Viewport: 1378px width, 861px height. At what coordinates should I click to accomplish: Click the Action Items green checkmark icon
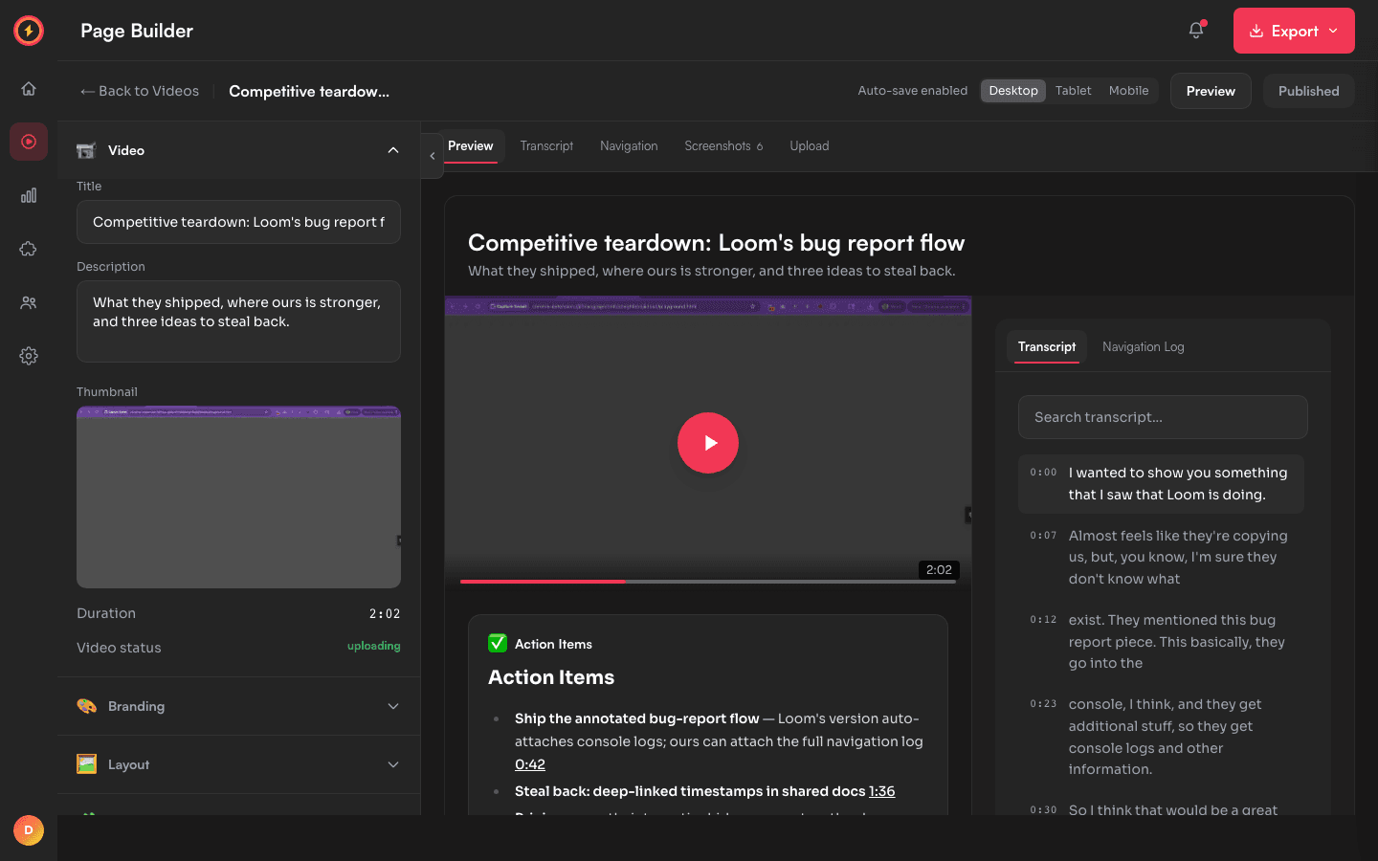[x=498, y=643]
